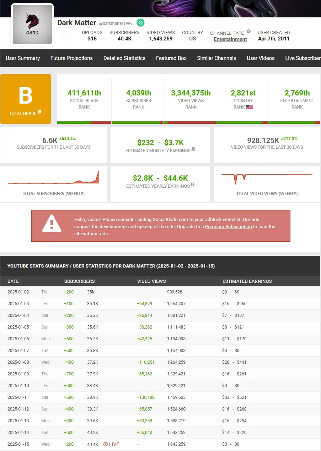Click +700 subscribers on 2025-01-09
Viewport: 321px width, 451px height.
[69, 374]
